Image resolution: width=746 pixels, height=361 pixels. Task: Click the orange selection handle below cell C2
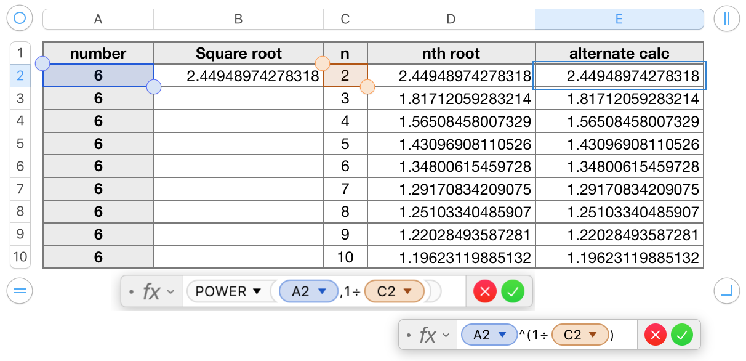tap(367, 87)
